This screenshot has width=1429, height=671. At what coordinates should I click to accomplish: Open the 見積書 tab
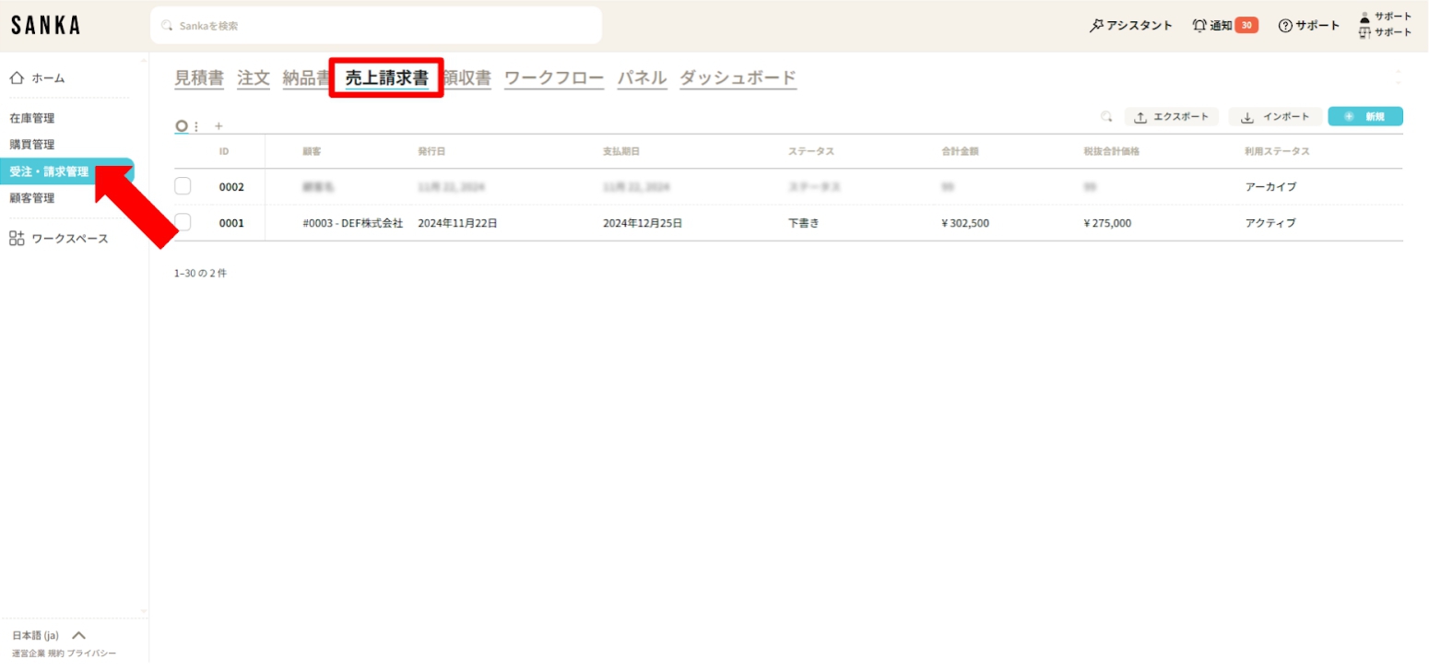[x=199, y=78]
